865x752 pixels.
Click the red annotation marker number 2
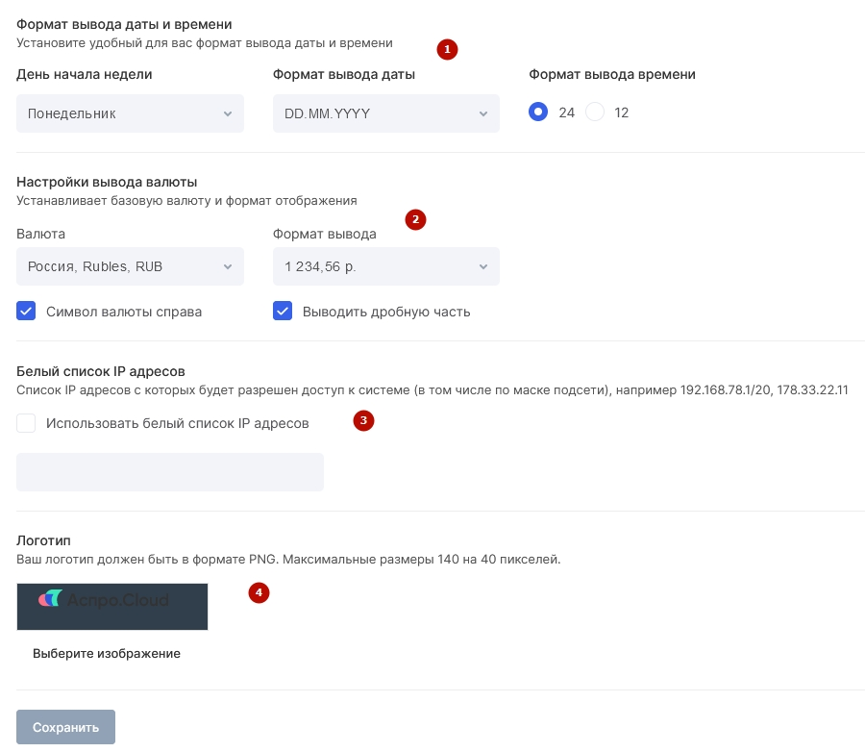tap(415, 220)
